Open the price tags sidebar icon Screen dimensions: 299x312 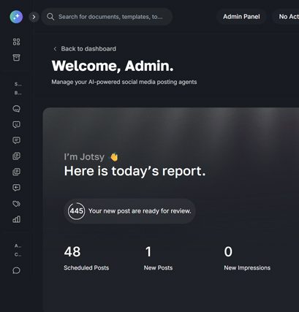coord(16,204)
